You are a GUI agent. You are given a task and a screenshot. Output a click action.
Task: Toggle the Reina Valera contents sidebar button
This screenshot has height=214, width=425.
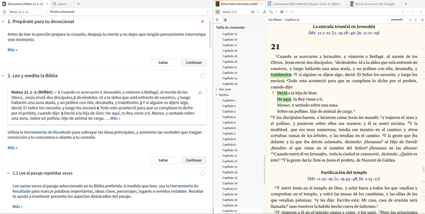[218, 12]
